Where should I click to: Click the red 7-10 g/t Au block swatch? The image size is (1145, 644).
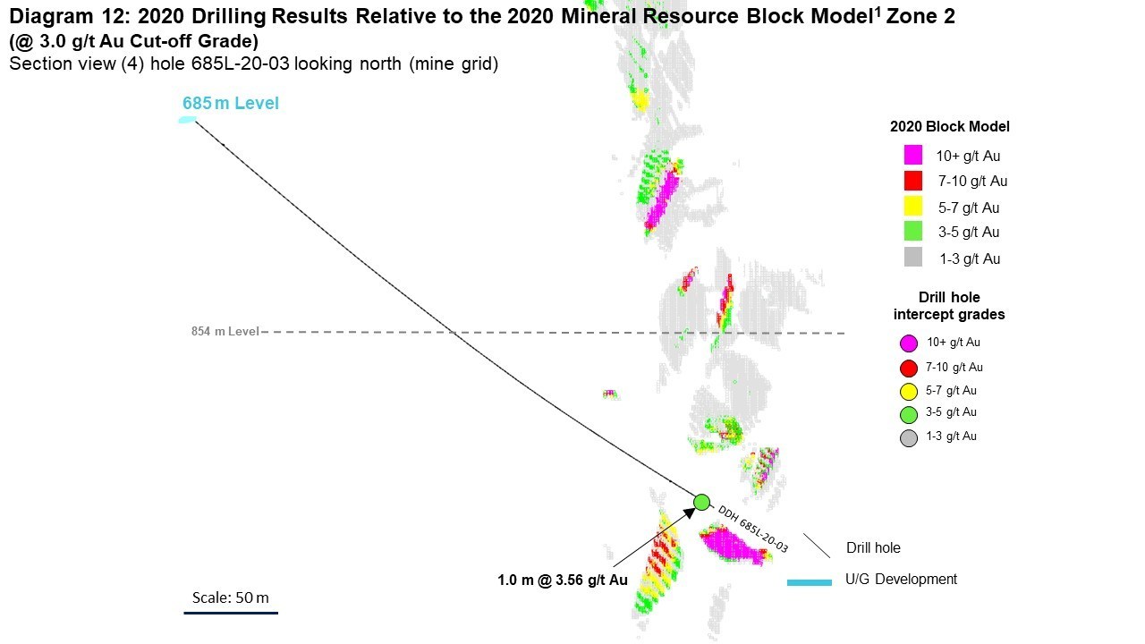click(x=913, y=181)
